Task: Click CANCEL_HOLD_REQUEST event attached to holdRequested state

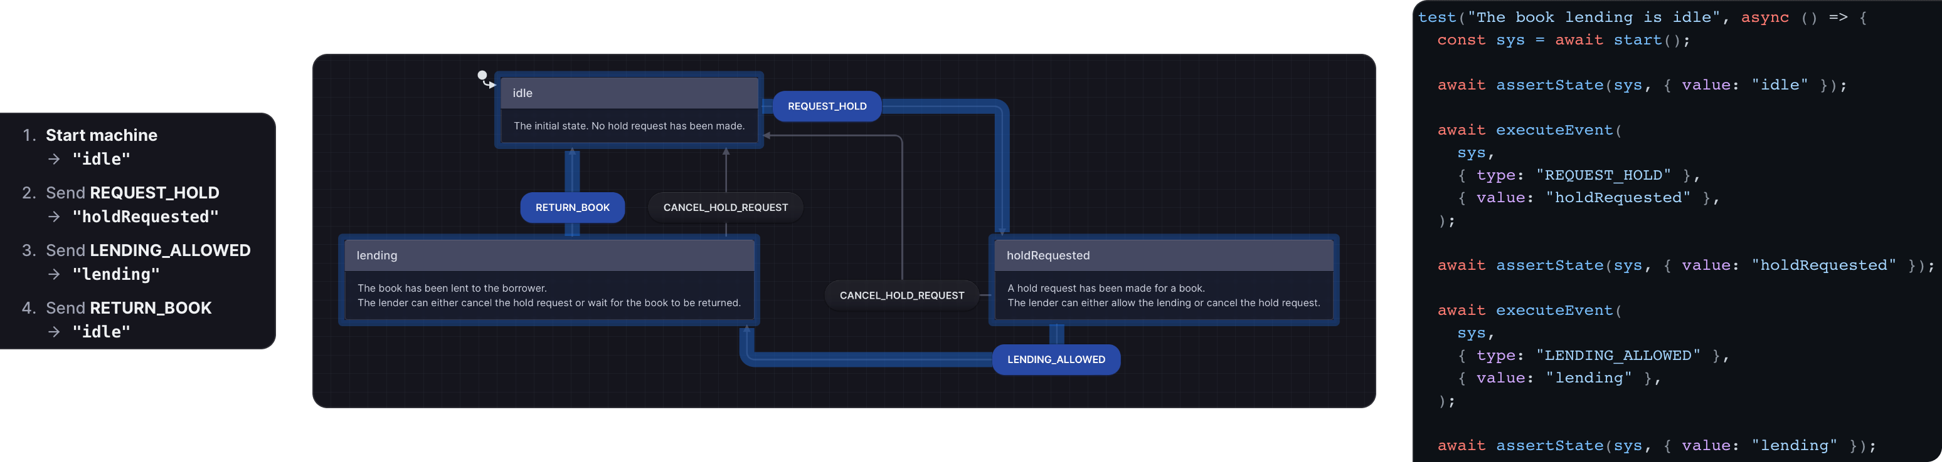Action: click(901, 295)
